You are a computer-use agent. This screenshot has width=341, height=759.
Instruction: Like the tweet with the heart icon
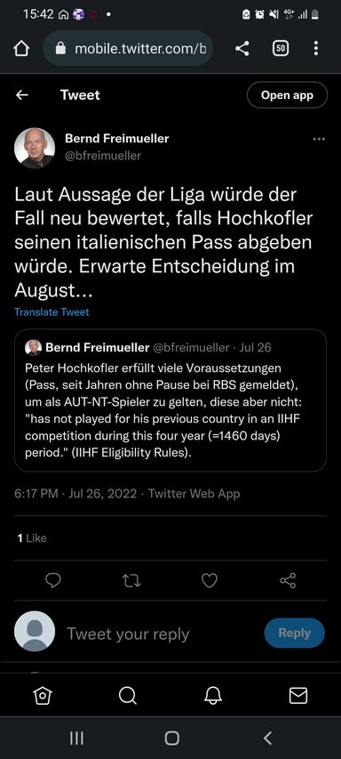click(x=210, y=580)
